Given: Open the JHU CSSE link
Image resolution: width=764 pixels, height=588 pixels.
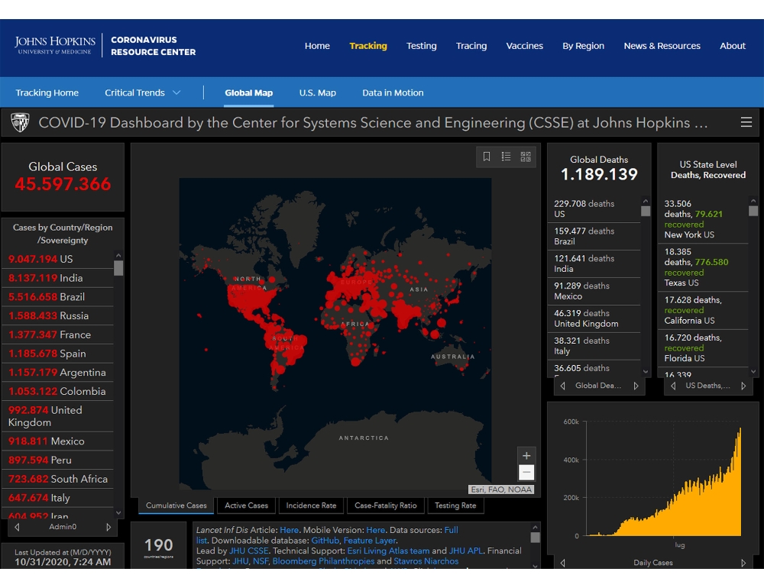Looking at the screenshot, I should tap(248, 551).
